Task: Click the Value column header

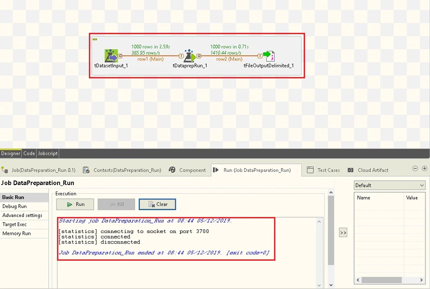Action: point(414,198)
